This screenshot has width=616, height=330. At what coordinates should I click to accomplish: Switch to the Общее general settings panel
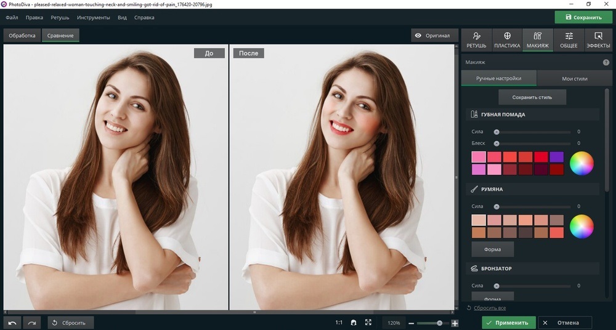tap(569, 40)
